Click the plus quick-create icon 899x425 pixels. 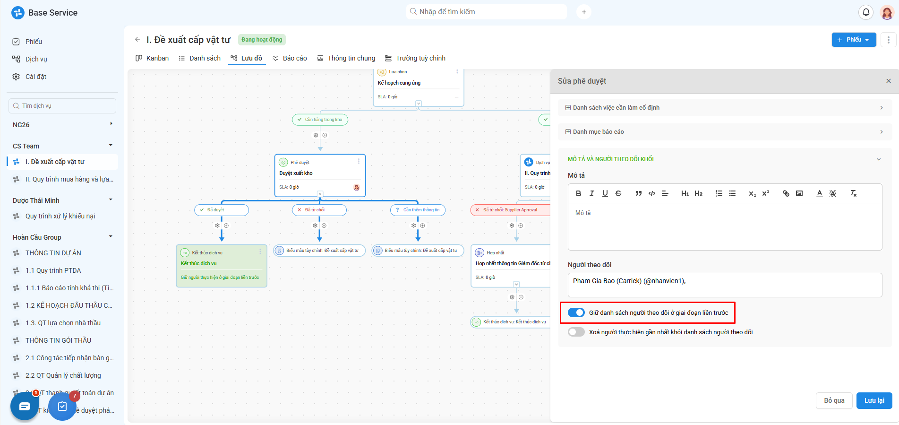[584, 12]
